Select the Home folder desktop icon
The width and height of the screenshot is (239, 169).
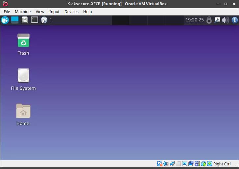23,111
